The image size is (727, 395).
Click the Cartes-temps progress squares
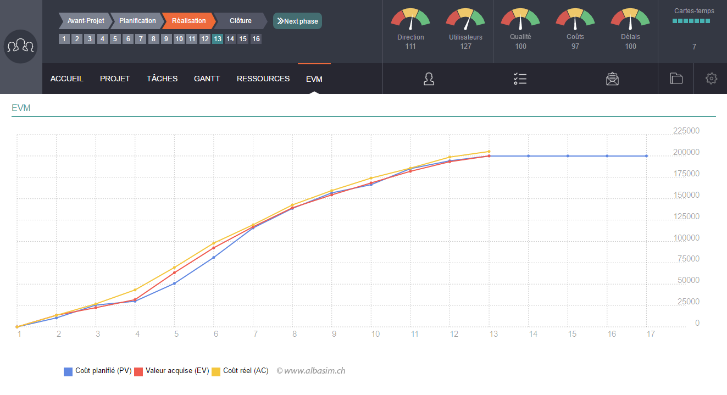pyautogui.click(x=691, y=21)
